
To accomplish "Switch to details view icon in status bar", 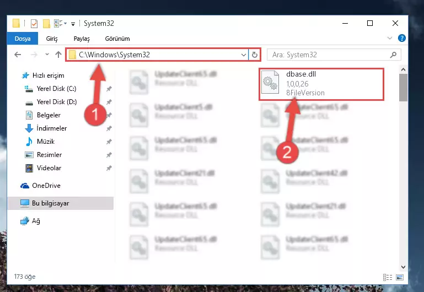I will (388, 277).
